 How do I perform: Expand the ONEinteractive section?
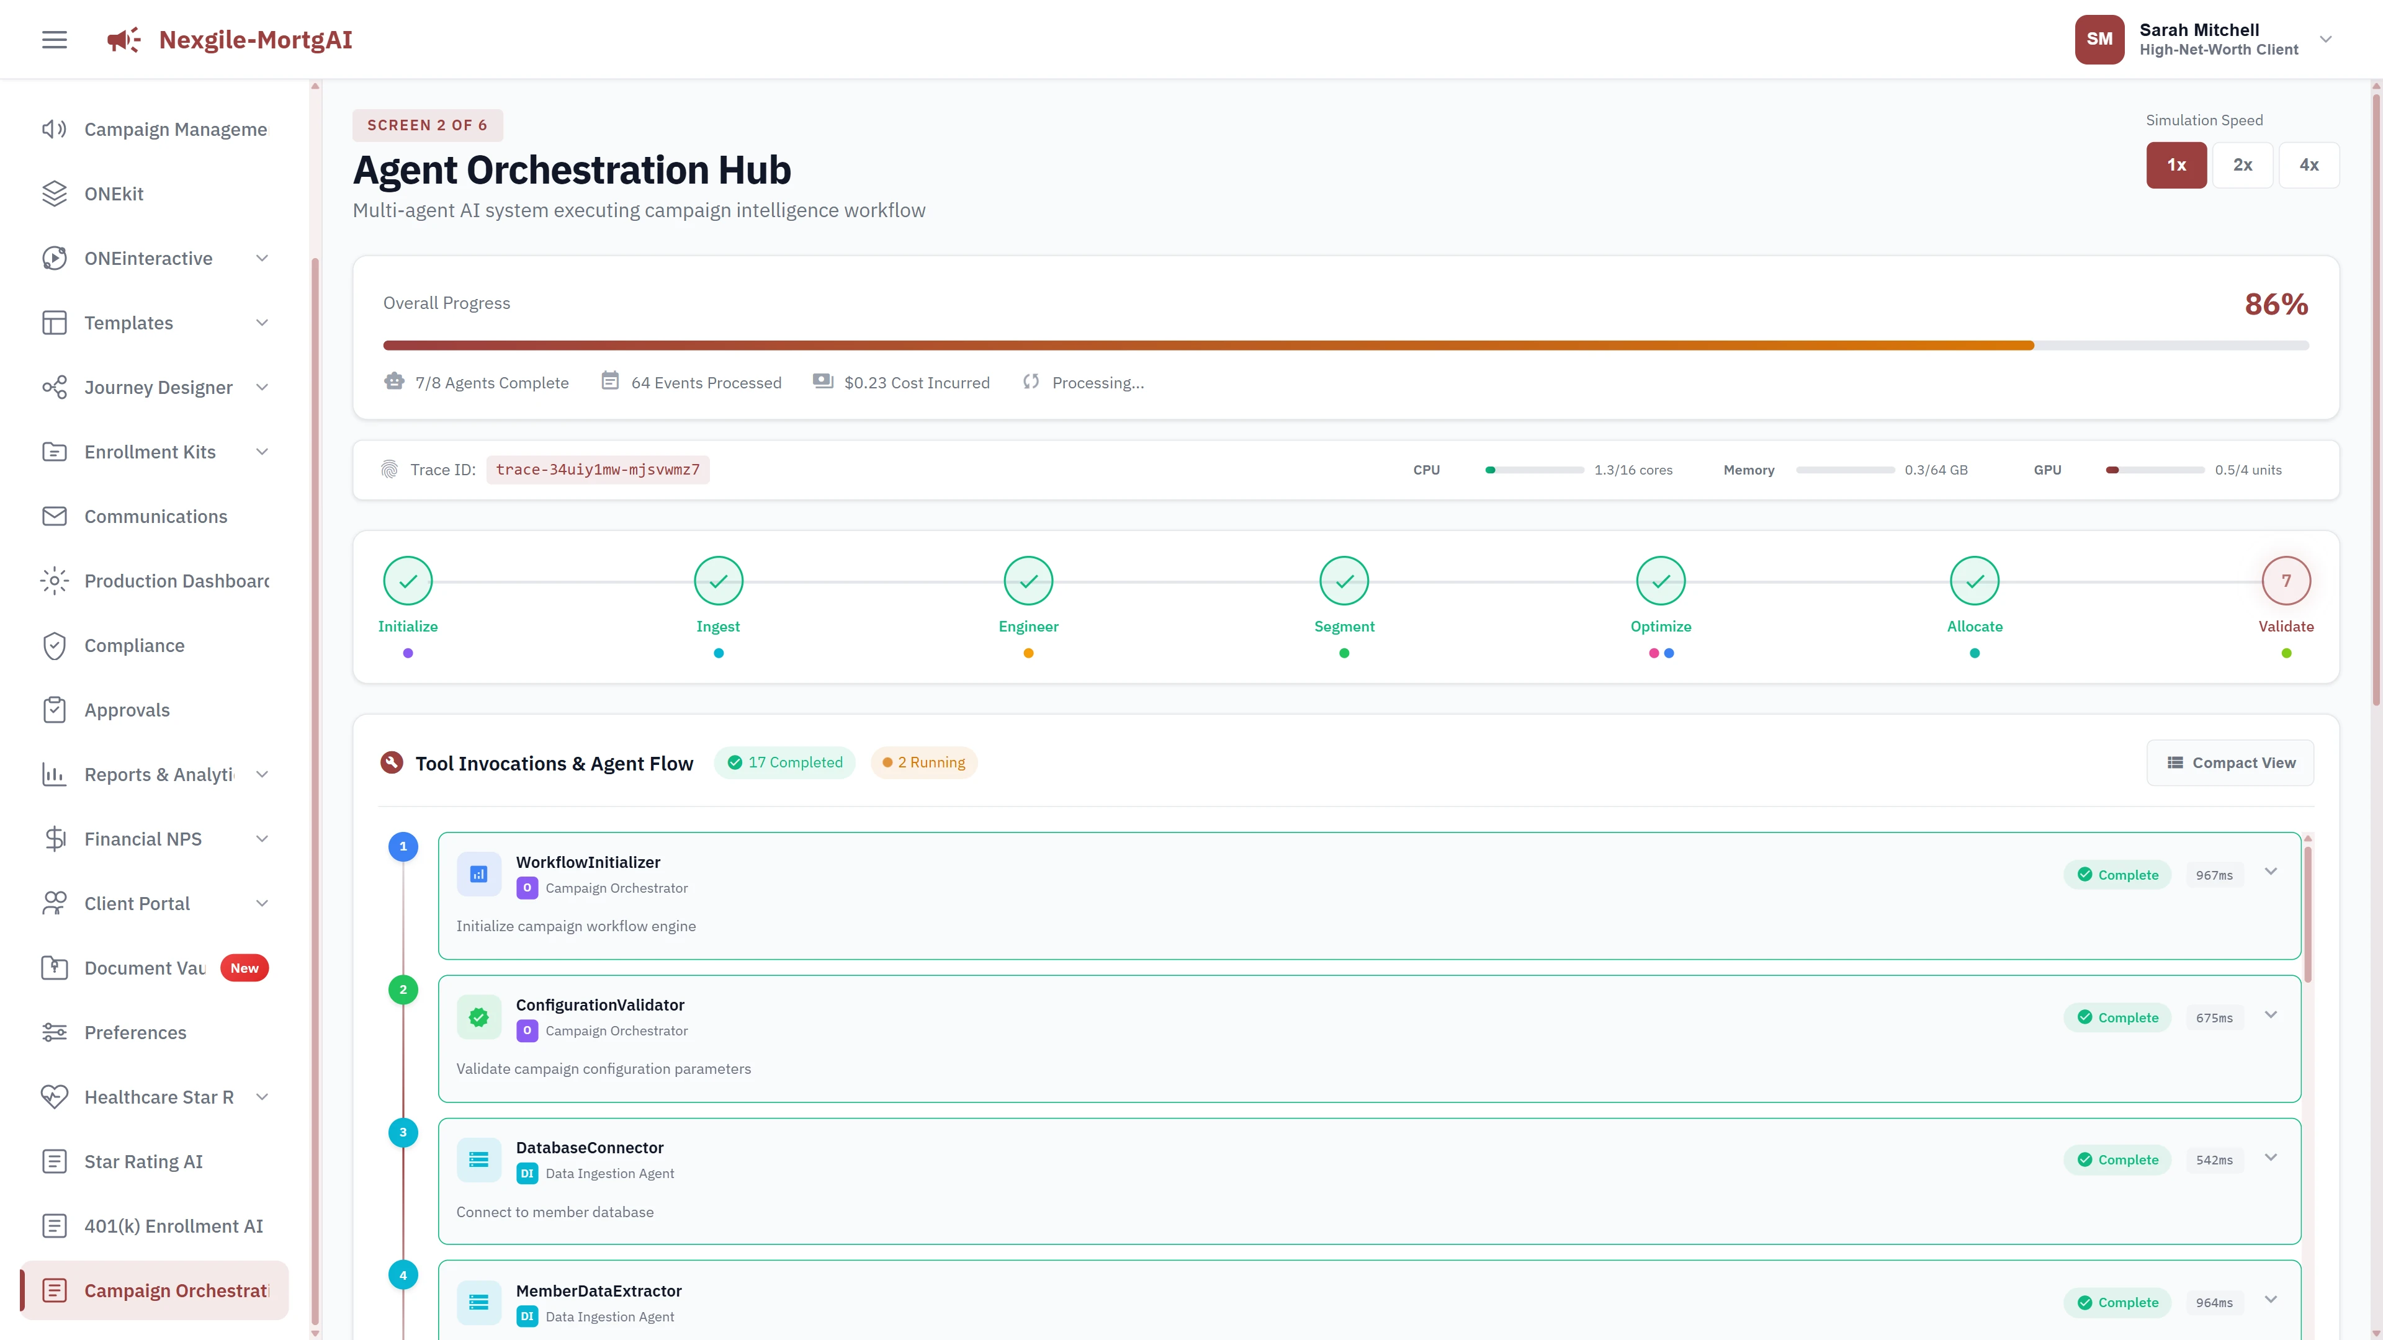pos(262,258)
